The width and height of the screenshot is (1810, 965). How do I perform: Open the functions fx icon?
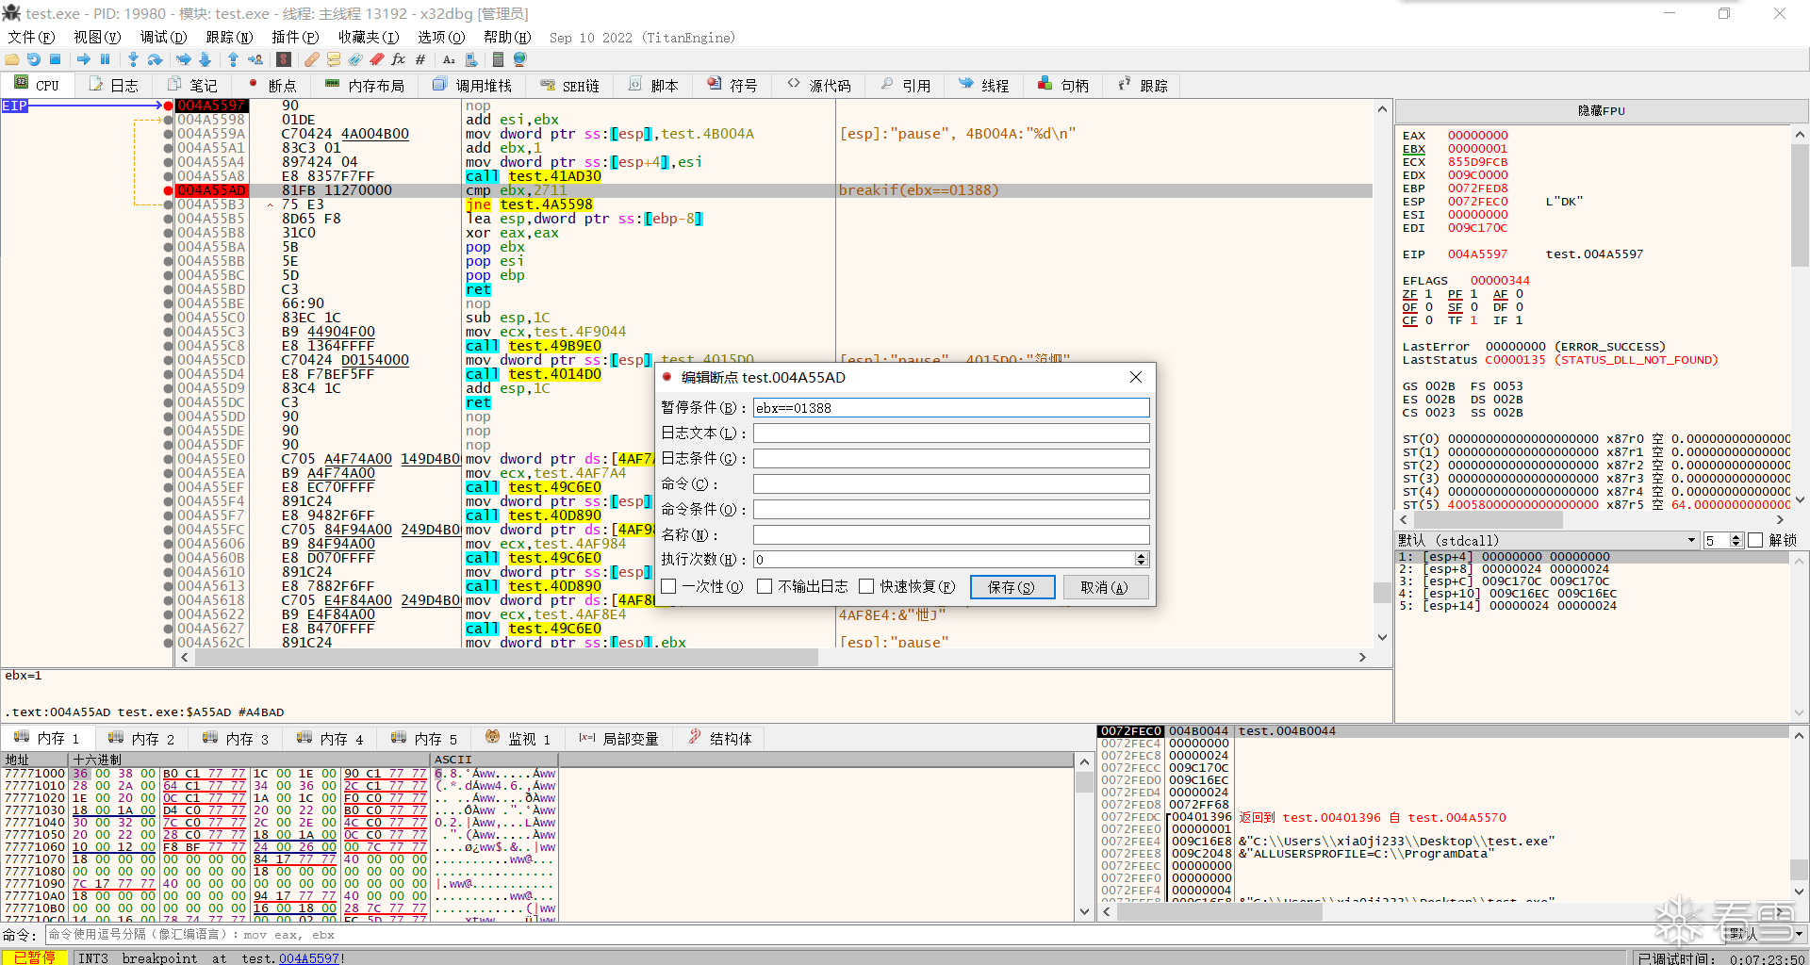point(398,59)
